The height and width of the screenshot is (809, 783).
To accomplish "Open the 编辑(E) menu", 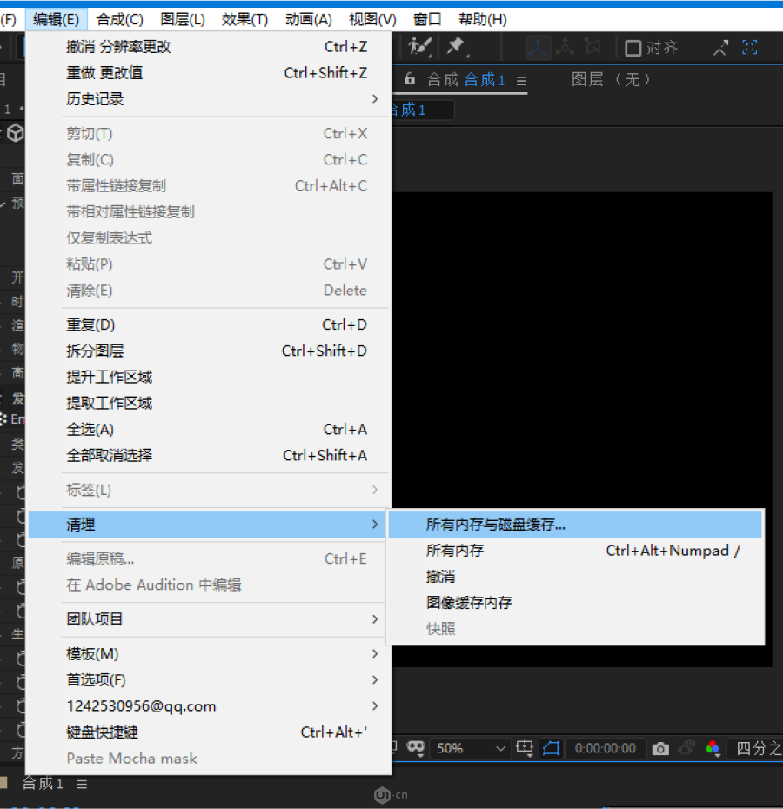I will (x=56, y=20).
